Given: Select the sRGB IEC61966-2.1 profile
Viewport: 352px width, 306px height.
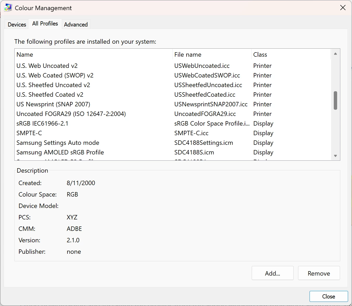Looking at the screenshot, I should click(x=42, y=123).
